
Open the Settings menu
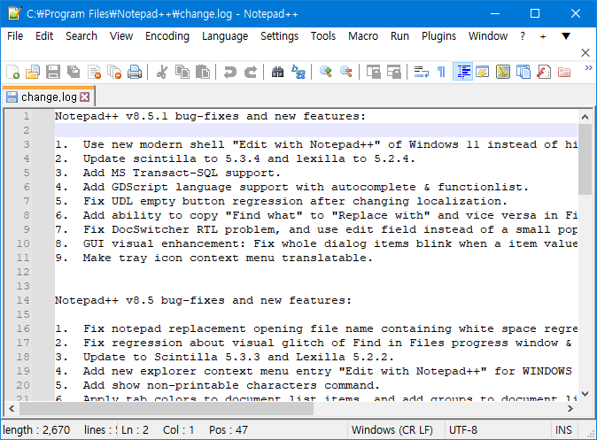tap(280, 36)
